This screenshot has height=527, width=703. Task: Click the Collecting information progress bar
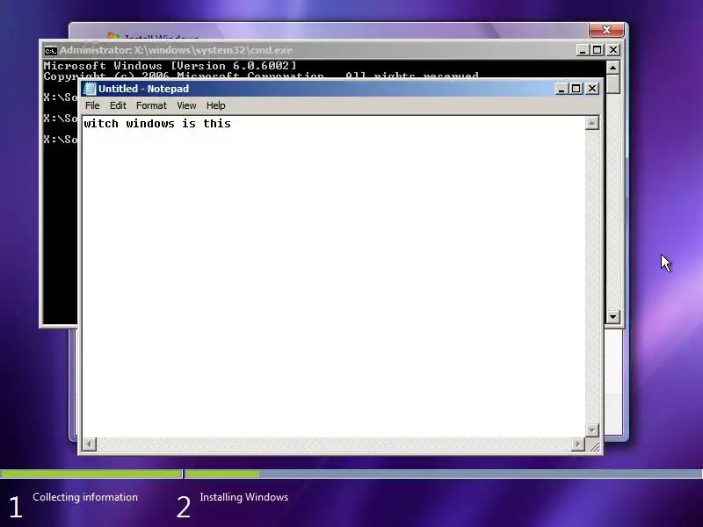(x=91, y=473)
